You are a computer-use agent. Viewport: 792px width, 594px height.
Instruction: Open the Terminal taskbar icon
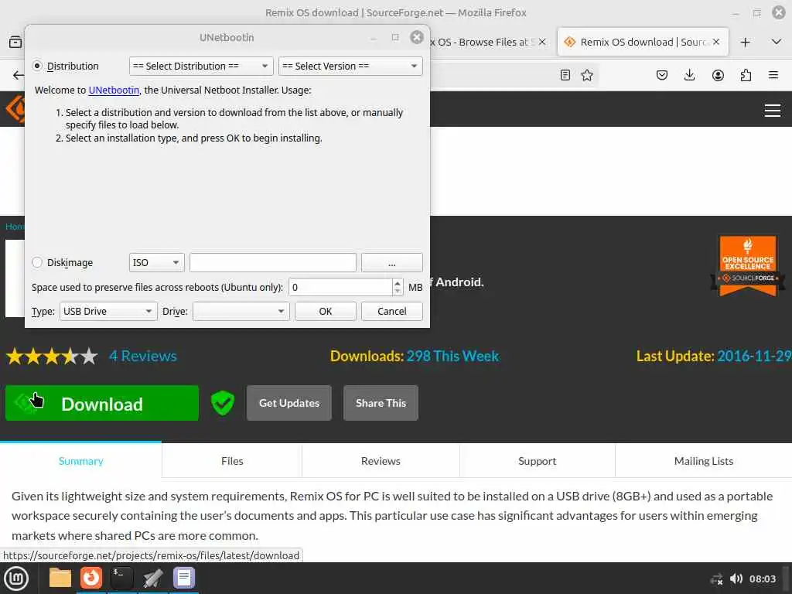(x=121, y=578)
